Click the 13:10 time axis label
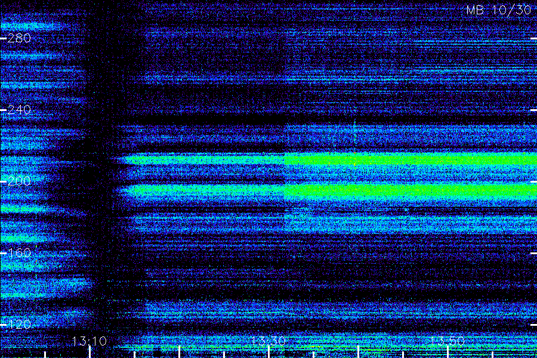 (x=89, y=341)
